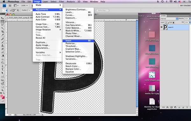Open the Layer menu
The image size is (191, 121).
coord(45,2)
